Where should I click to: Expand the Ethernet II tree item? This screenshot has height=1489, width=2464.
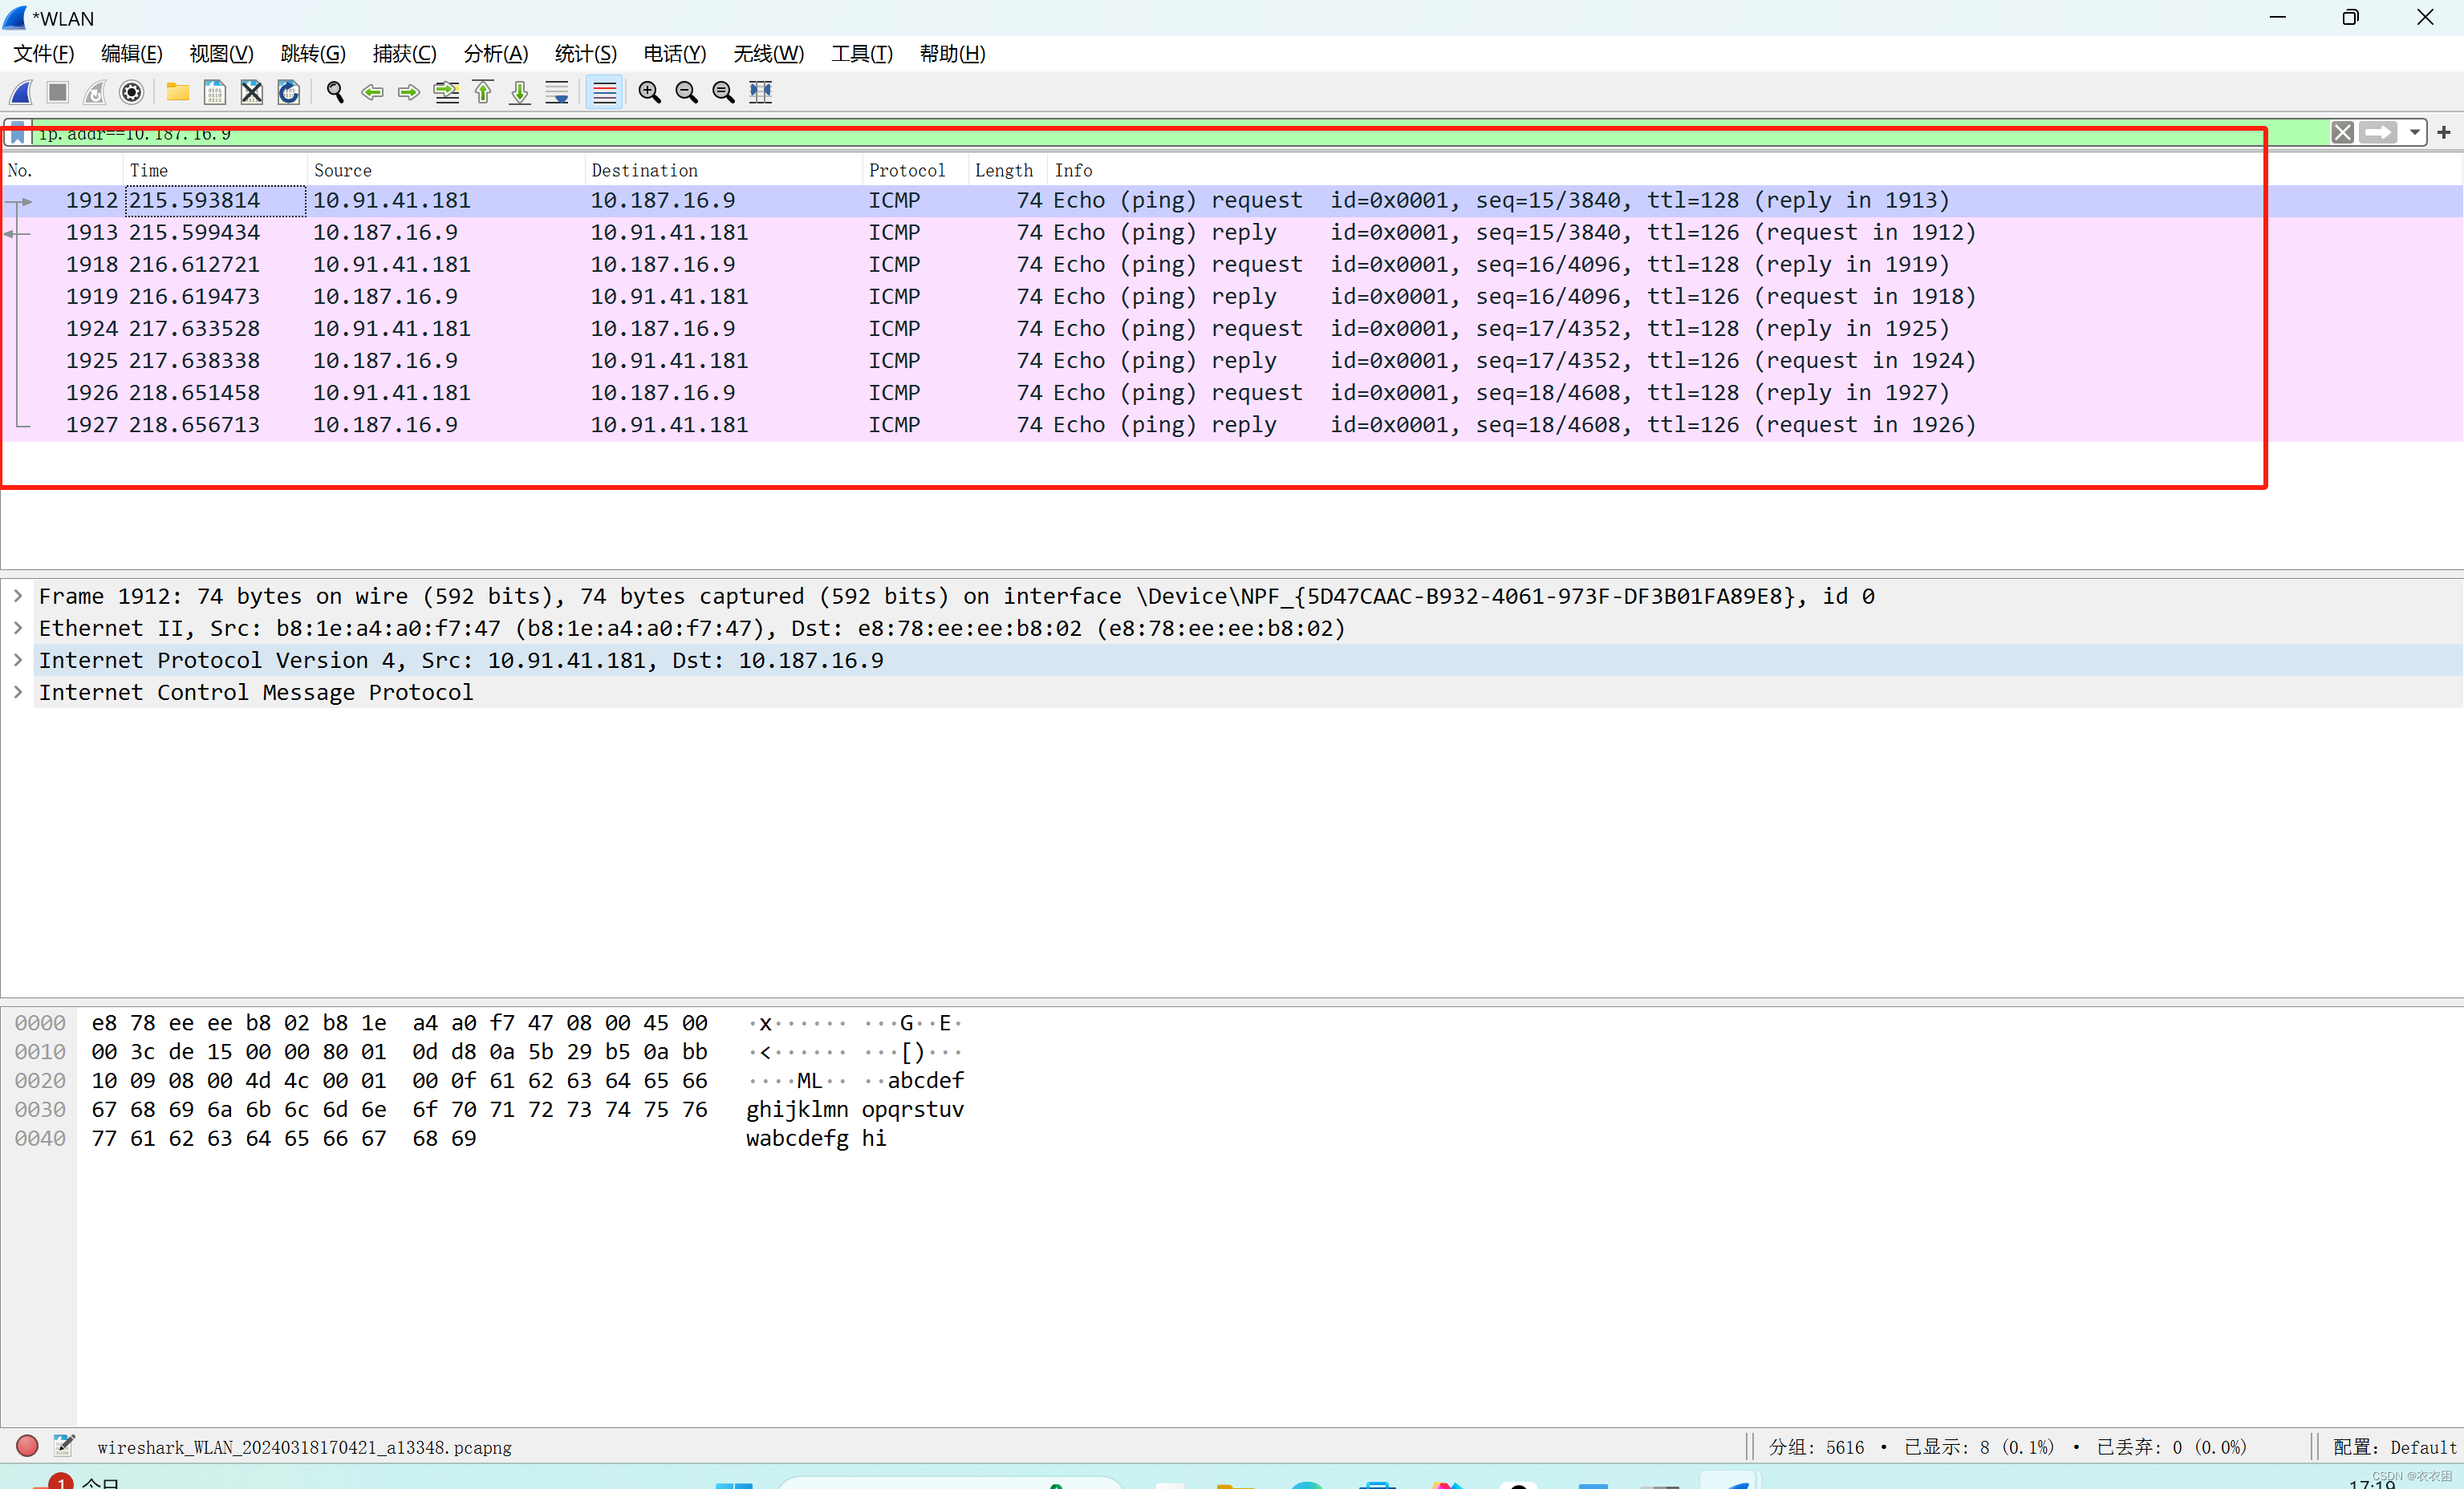18,628
